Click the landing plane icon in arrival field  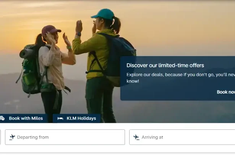tap(136, 137)
